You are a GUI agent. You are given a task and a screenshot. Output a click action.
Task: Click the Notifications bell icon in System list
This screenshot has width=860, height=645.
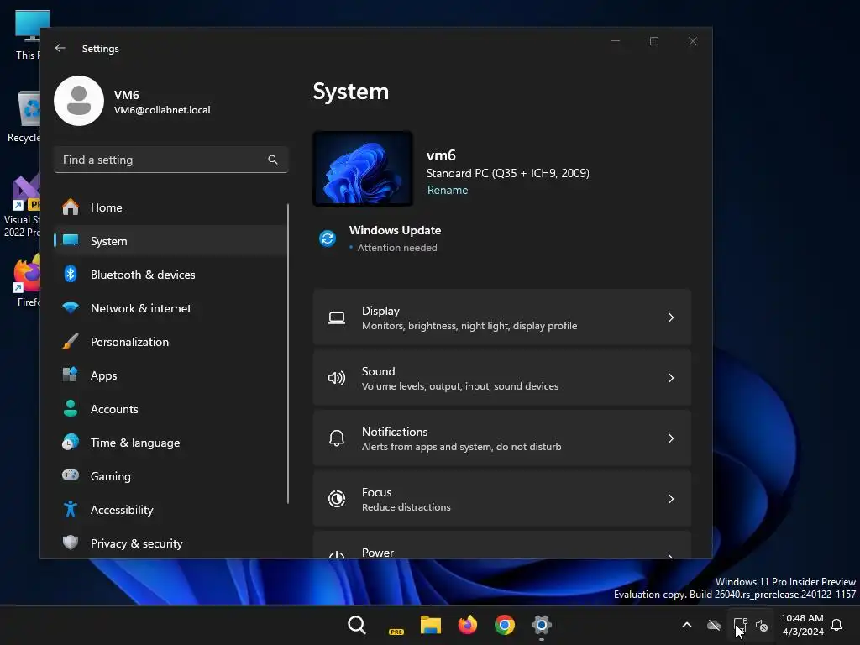[x=337, y=438]
